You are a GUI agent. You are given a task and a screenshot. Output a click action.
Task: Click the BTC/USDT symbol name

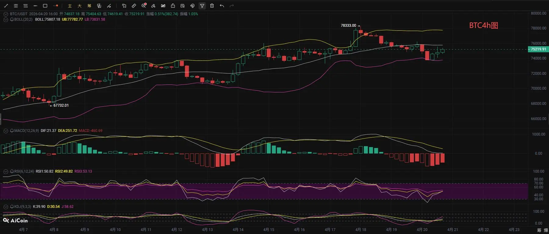coord(19,14)
